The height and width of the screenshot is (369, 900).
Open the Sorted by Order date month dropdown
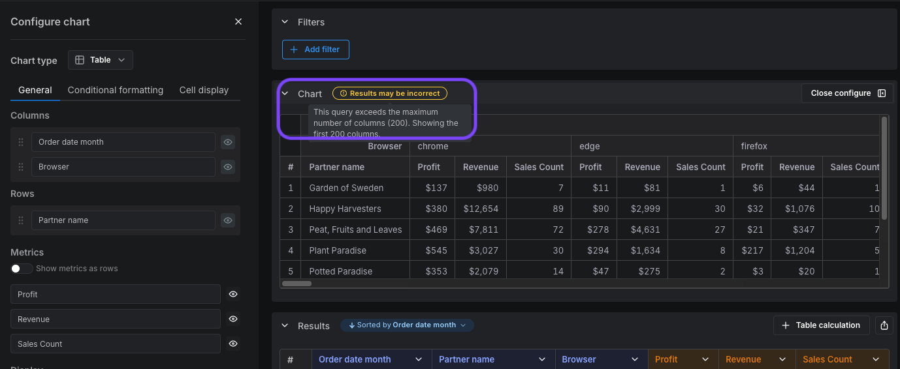click(407, 325)
